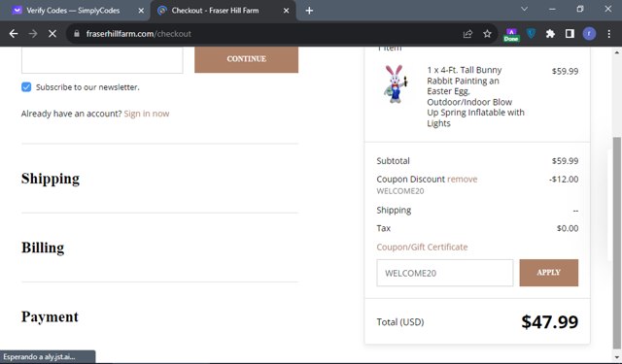The width and height of the screenshot is (622, 364).
Task: Toggle the Coupon/Gift Certificate section
Action: 422,248
